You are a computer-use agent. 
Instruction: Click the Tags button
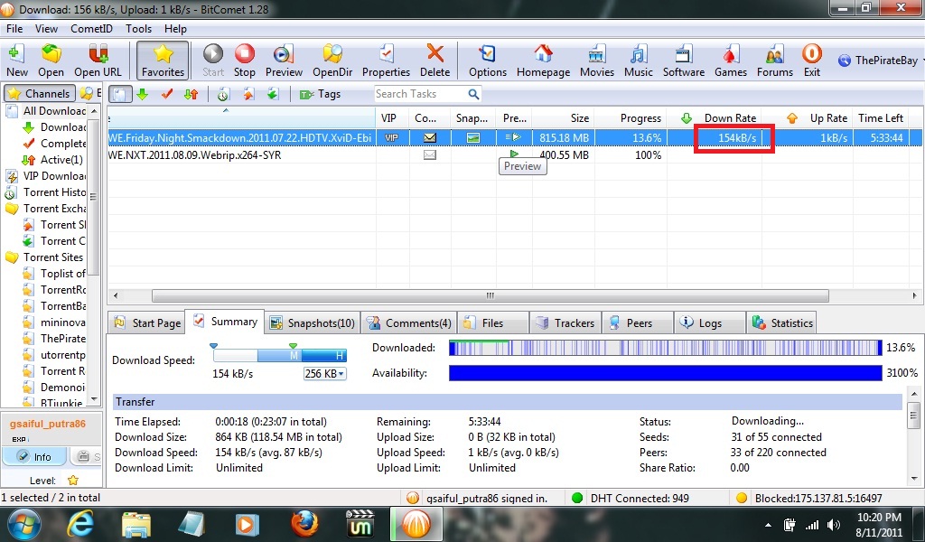pyautogui.click(x=321, y=94)
